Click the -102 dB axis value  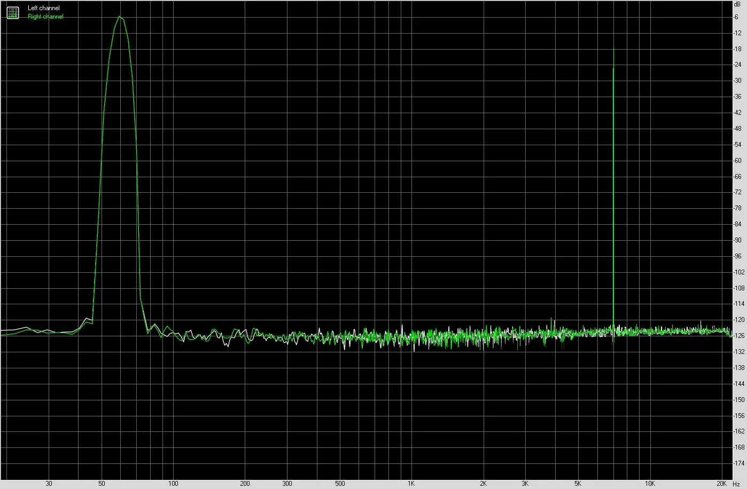(739, 272)
